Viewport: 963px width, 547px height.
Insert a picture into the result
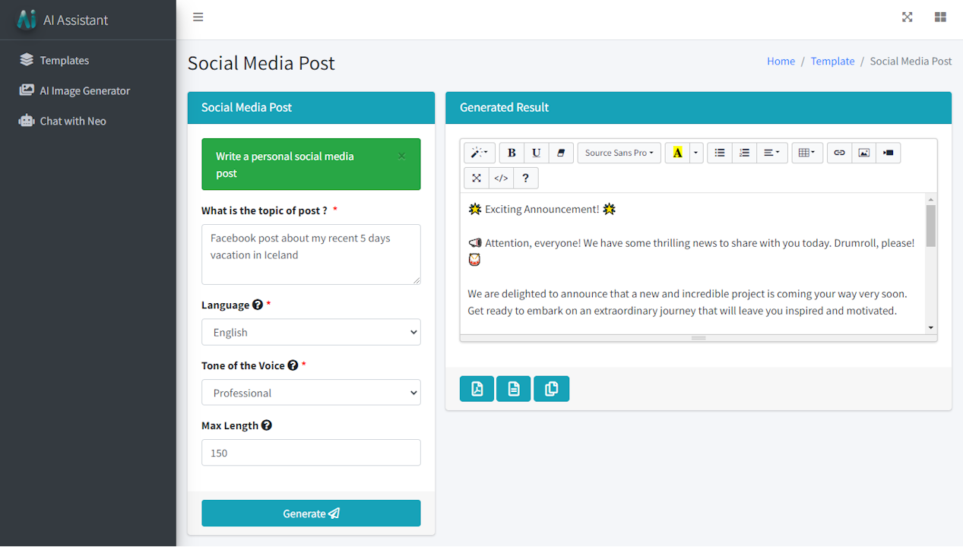tap(863, 153)
